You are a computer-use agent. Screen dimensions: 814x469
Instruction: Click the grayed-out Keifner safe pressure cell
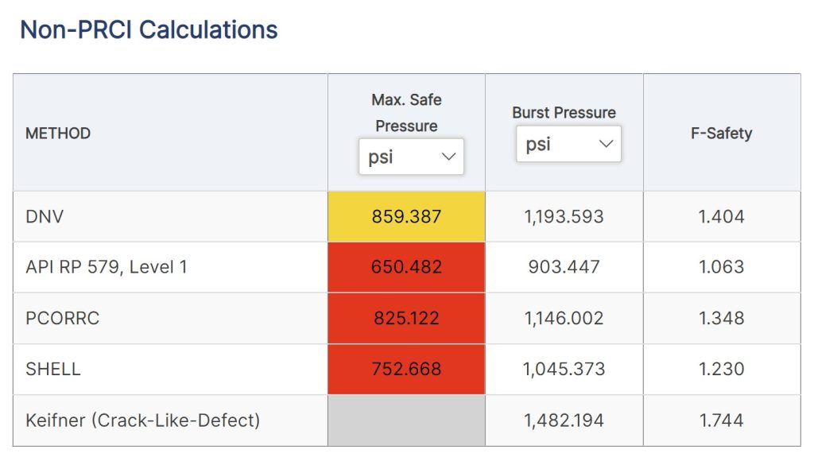tap(405, 420)
